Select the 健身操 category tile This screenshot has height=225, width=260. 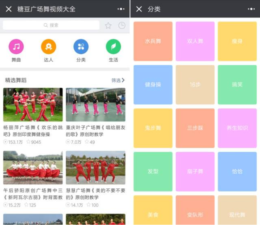click(153, 85)
